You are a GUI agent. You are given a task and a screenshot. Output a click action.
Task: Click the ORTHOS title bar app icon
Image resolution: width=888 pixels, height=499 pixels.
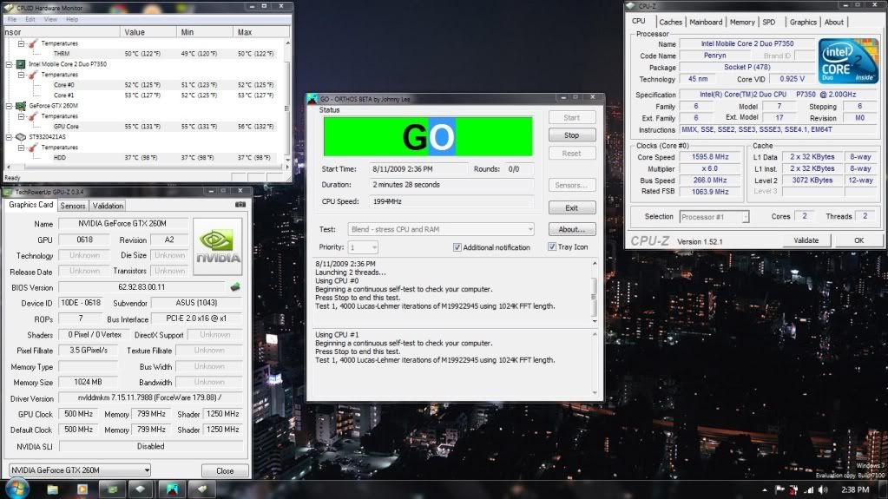click(312, 99)
